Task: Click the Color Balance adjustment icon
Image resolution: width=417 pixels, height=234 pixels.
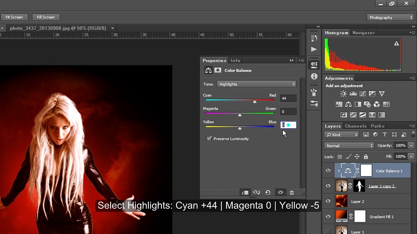Action: coord(348,104)
